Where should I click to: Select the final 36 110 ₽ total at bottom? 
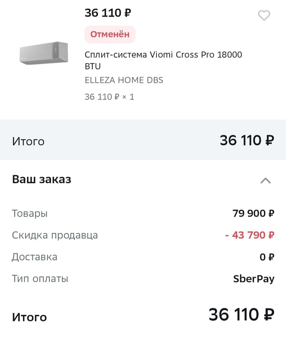click(241, 315)
